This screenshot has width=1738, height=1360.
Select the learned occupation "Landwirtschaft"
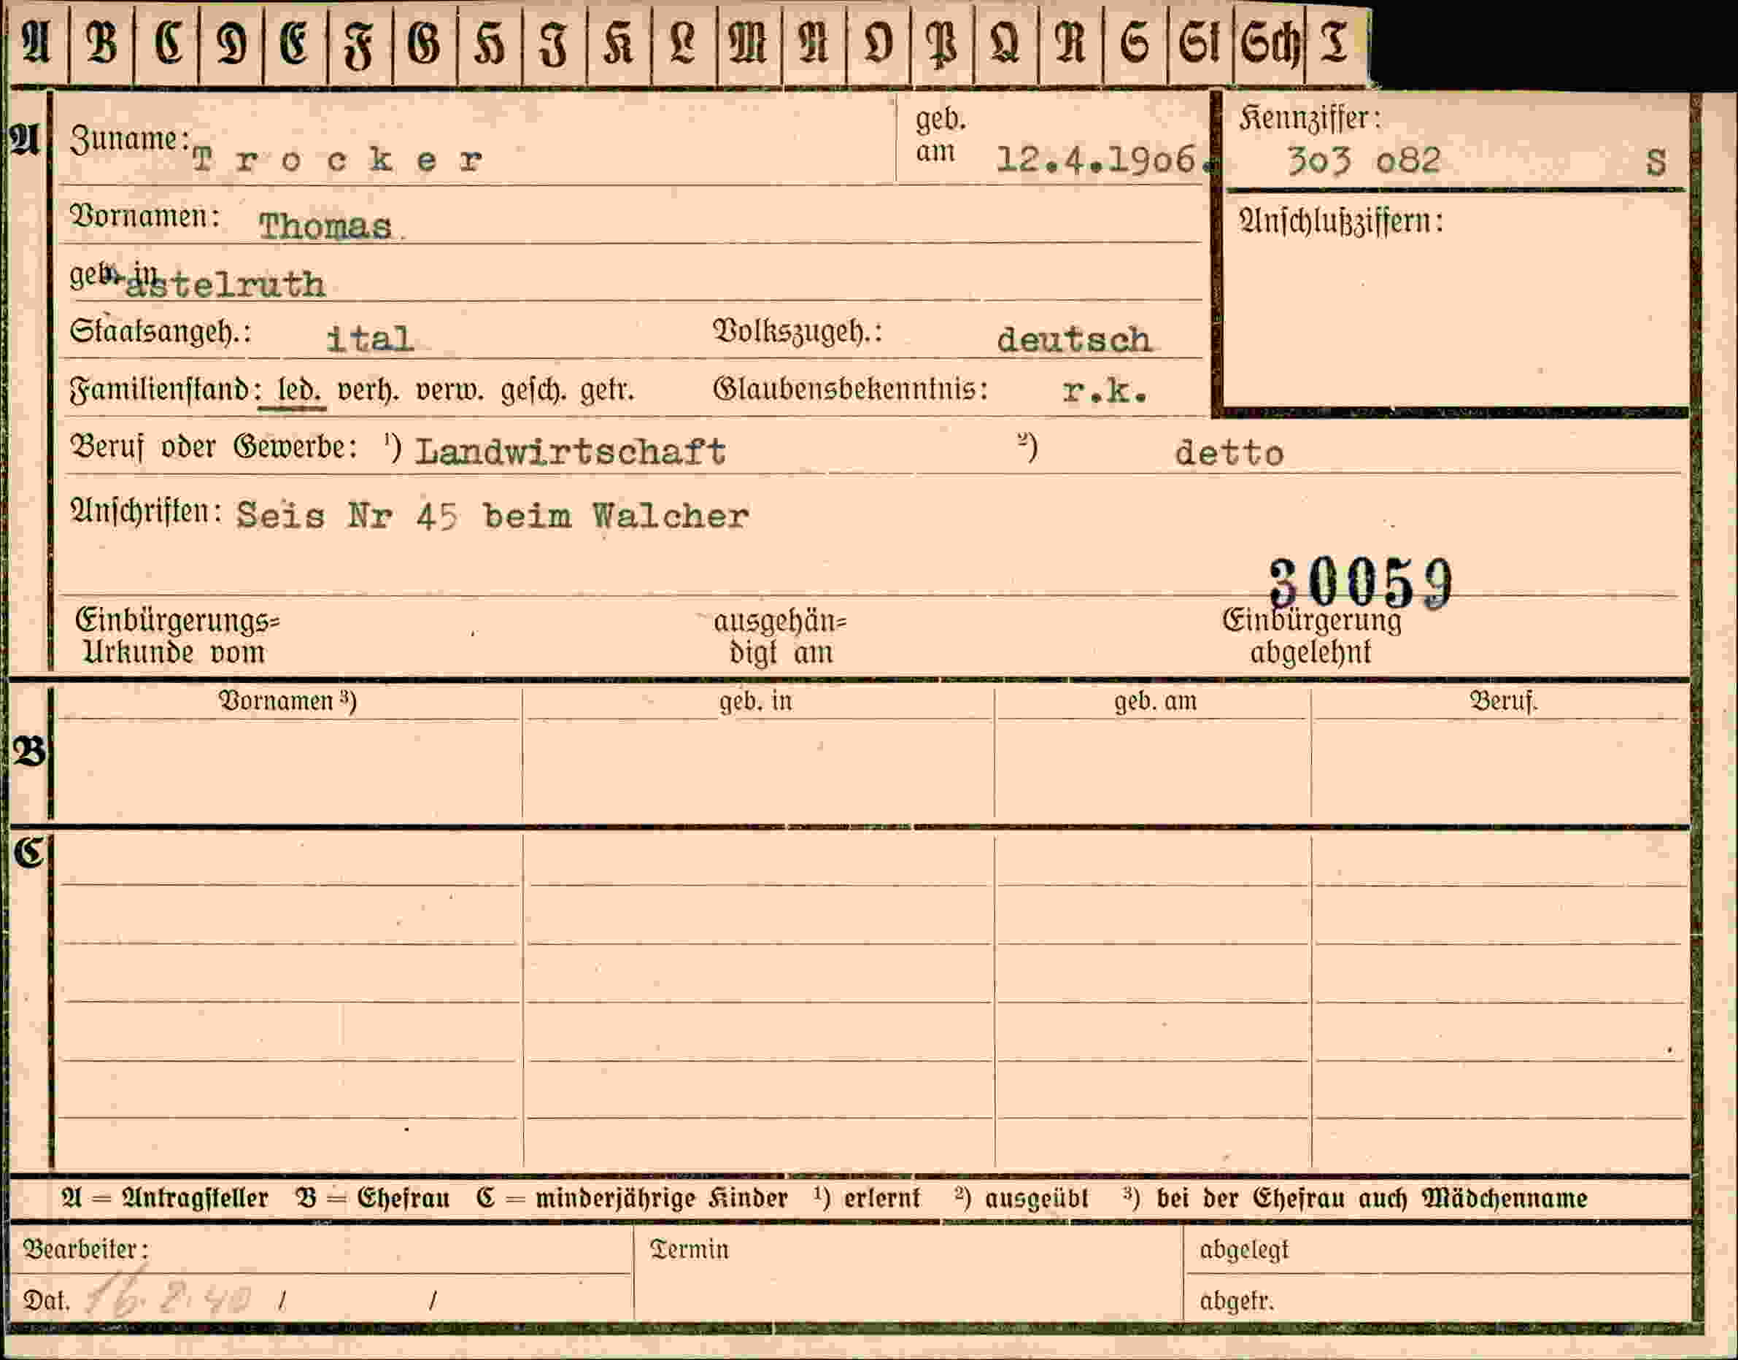coord(570,452)
